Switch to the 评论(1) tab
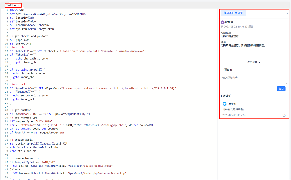Viewport: 291px width, 180px height. pos(228,70)
